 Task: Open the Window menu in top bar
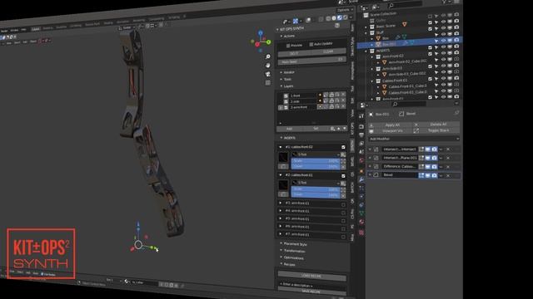tap(14, 30)
